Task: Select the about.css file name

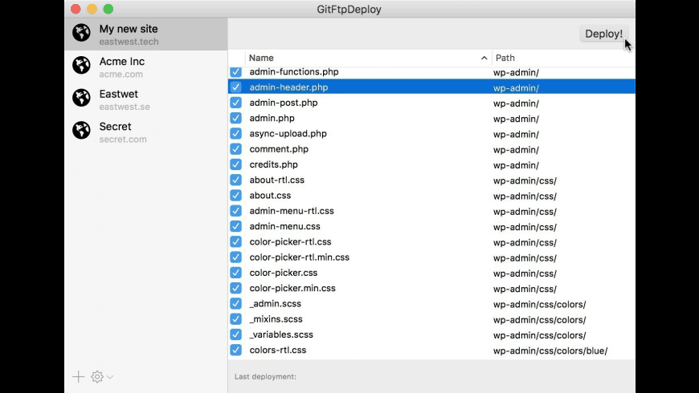Action: tap(270, 196)
